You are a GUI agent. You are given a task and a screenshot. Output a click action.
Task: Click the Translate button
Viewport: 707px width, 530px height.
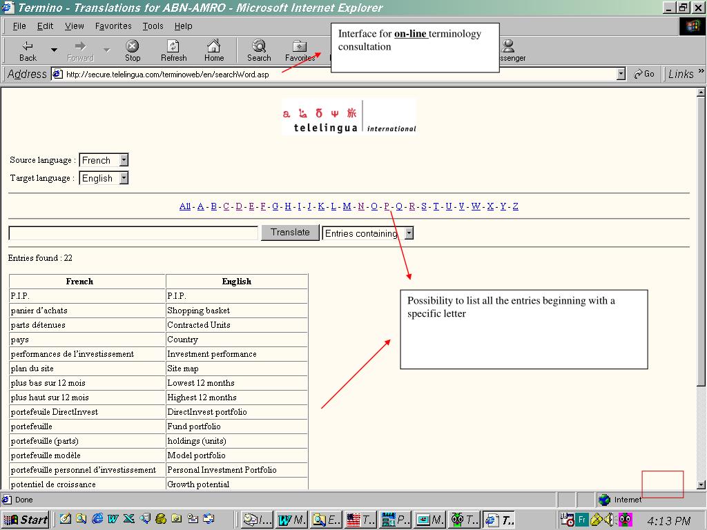pos(290,233)
